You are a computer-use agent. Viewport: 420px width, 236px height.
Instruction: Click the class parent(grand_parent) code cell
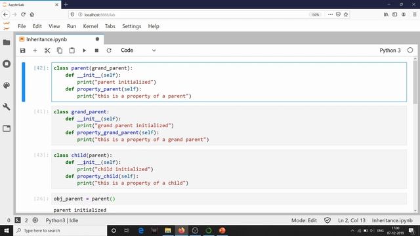coord(229,82)
